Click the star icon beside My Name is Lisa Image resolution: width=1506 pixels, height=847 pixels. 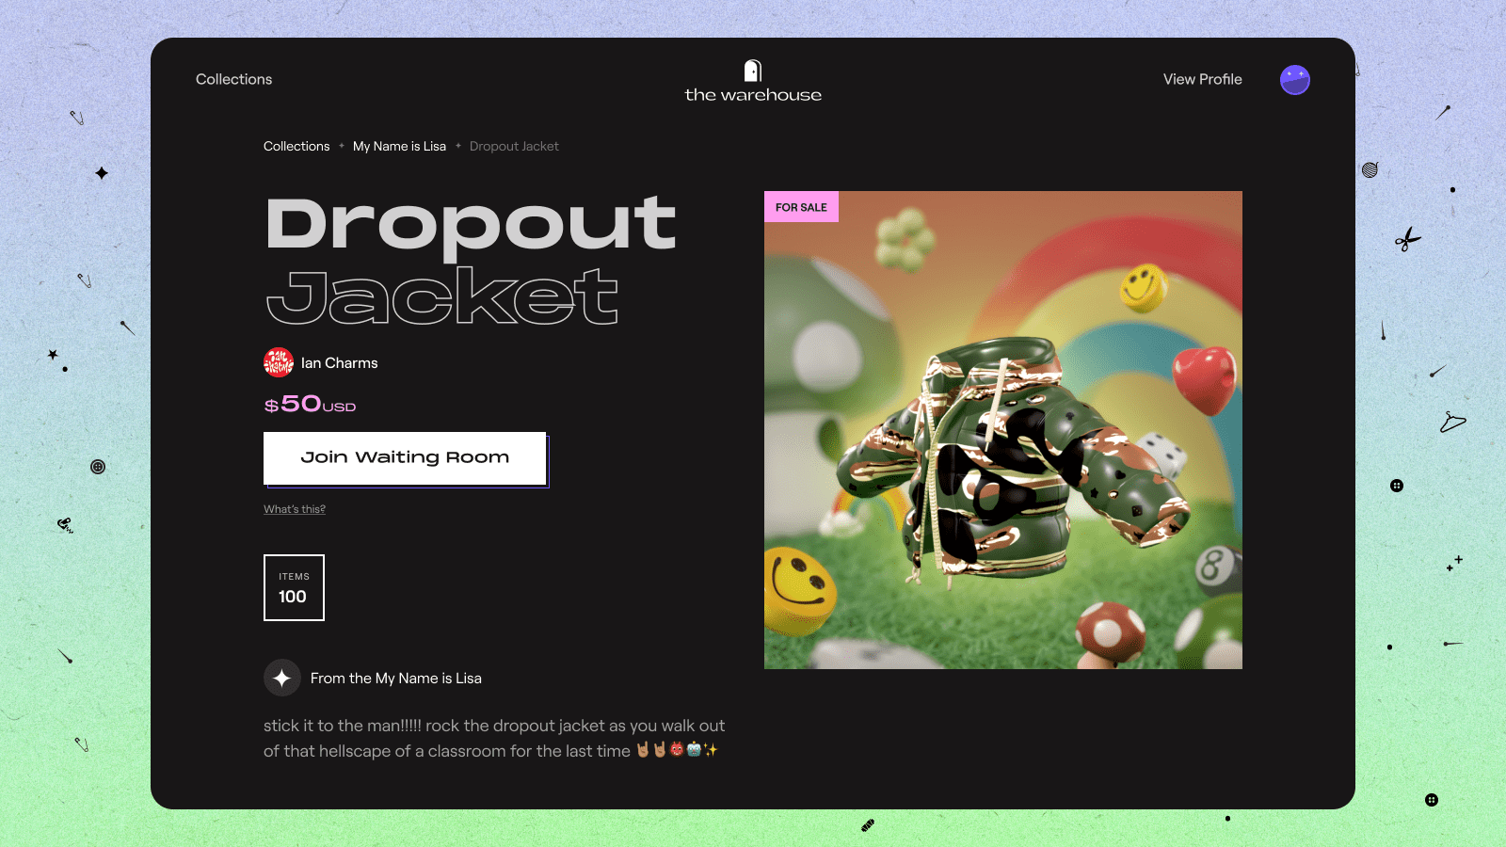tap(281, 678)
